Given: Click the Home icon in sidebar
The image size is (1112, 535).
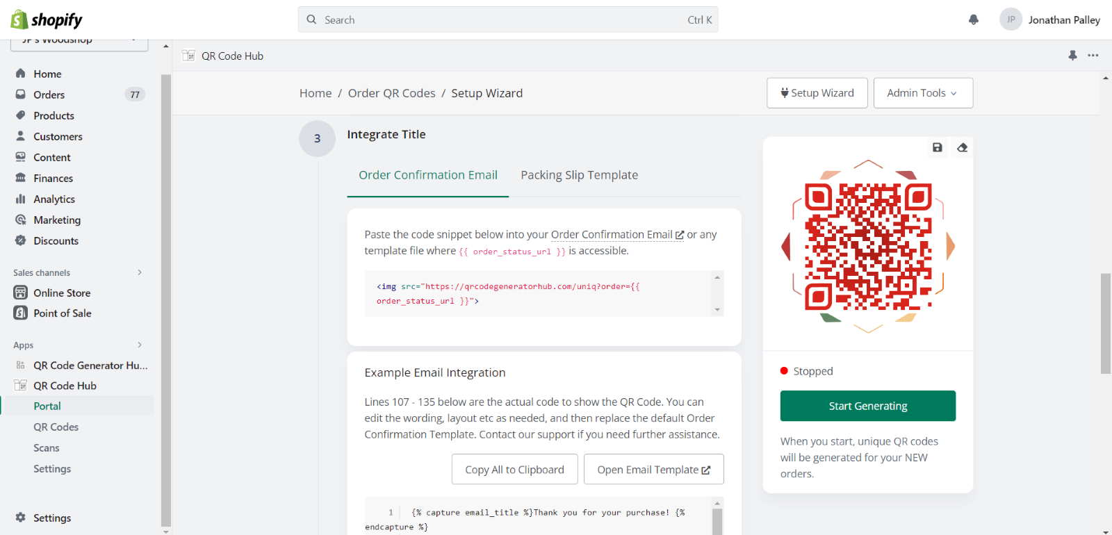Looking at the screenshot, I should pyautogui.click(x=21, y=74).
